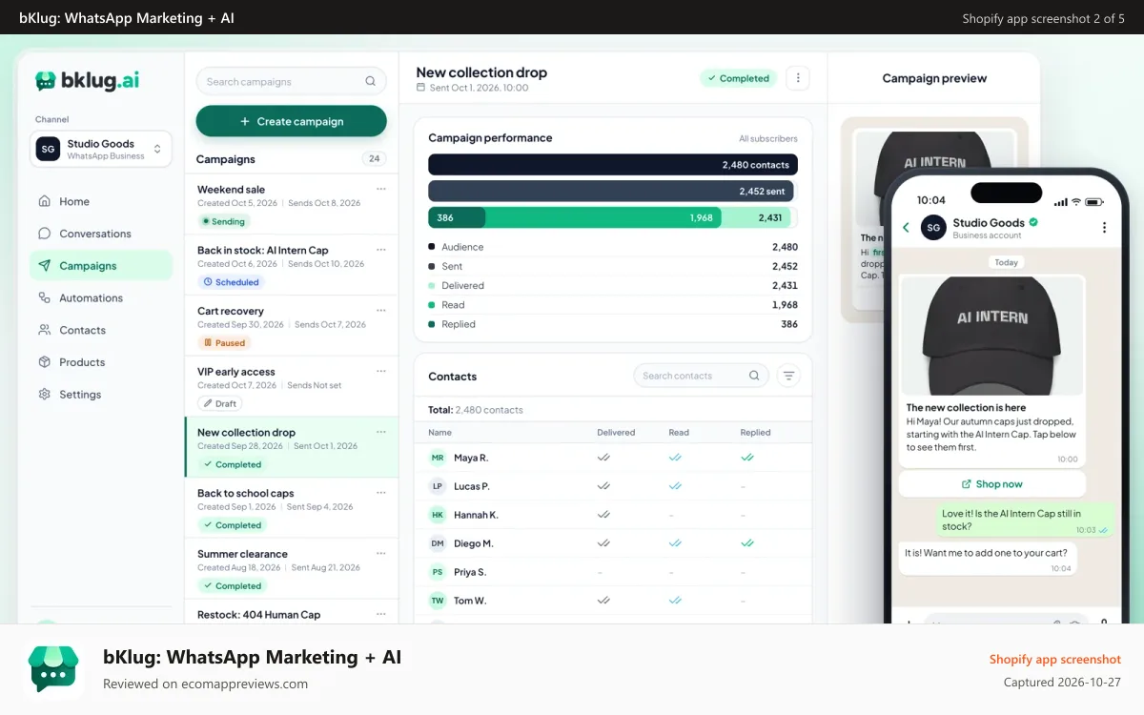
Task: Open more options for Back to school caps
Action: [x=381, y=493]
